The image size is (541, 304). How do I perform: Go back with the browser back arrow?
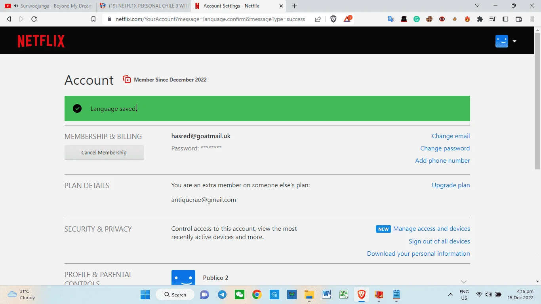(9, 19)
